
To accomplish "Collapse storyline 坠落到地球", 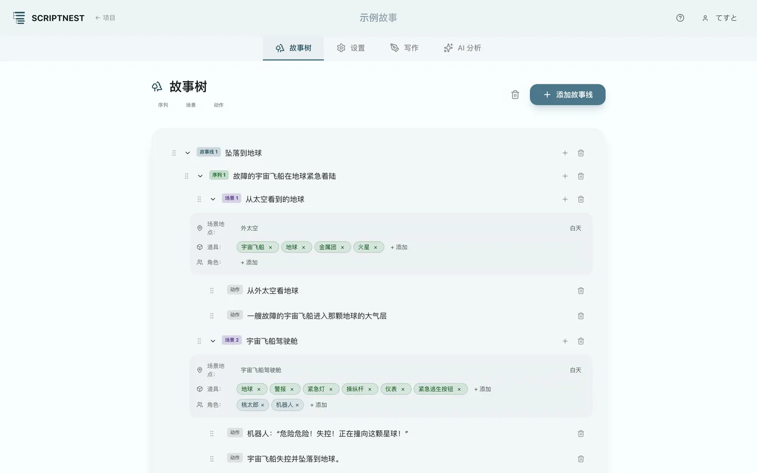I will tap(188, 153).
